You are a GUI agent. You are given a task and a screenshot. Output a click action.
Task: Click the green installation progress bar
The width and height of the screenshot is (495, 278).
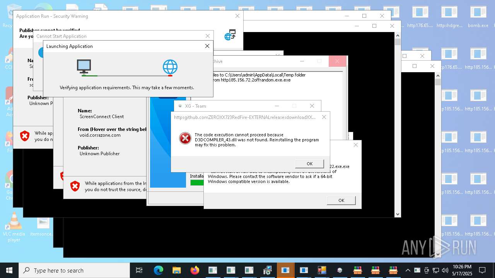(197, 183)
